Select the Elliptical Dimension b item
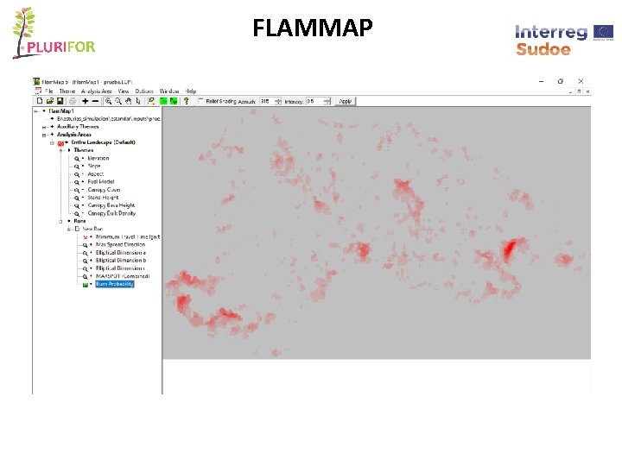622x466 pixels. [121, 261]
